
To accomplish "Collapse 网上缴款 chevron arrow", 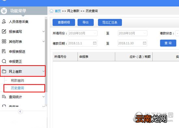I will 44,71.
